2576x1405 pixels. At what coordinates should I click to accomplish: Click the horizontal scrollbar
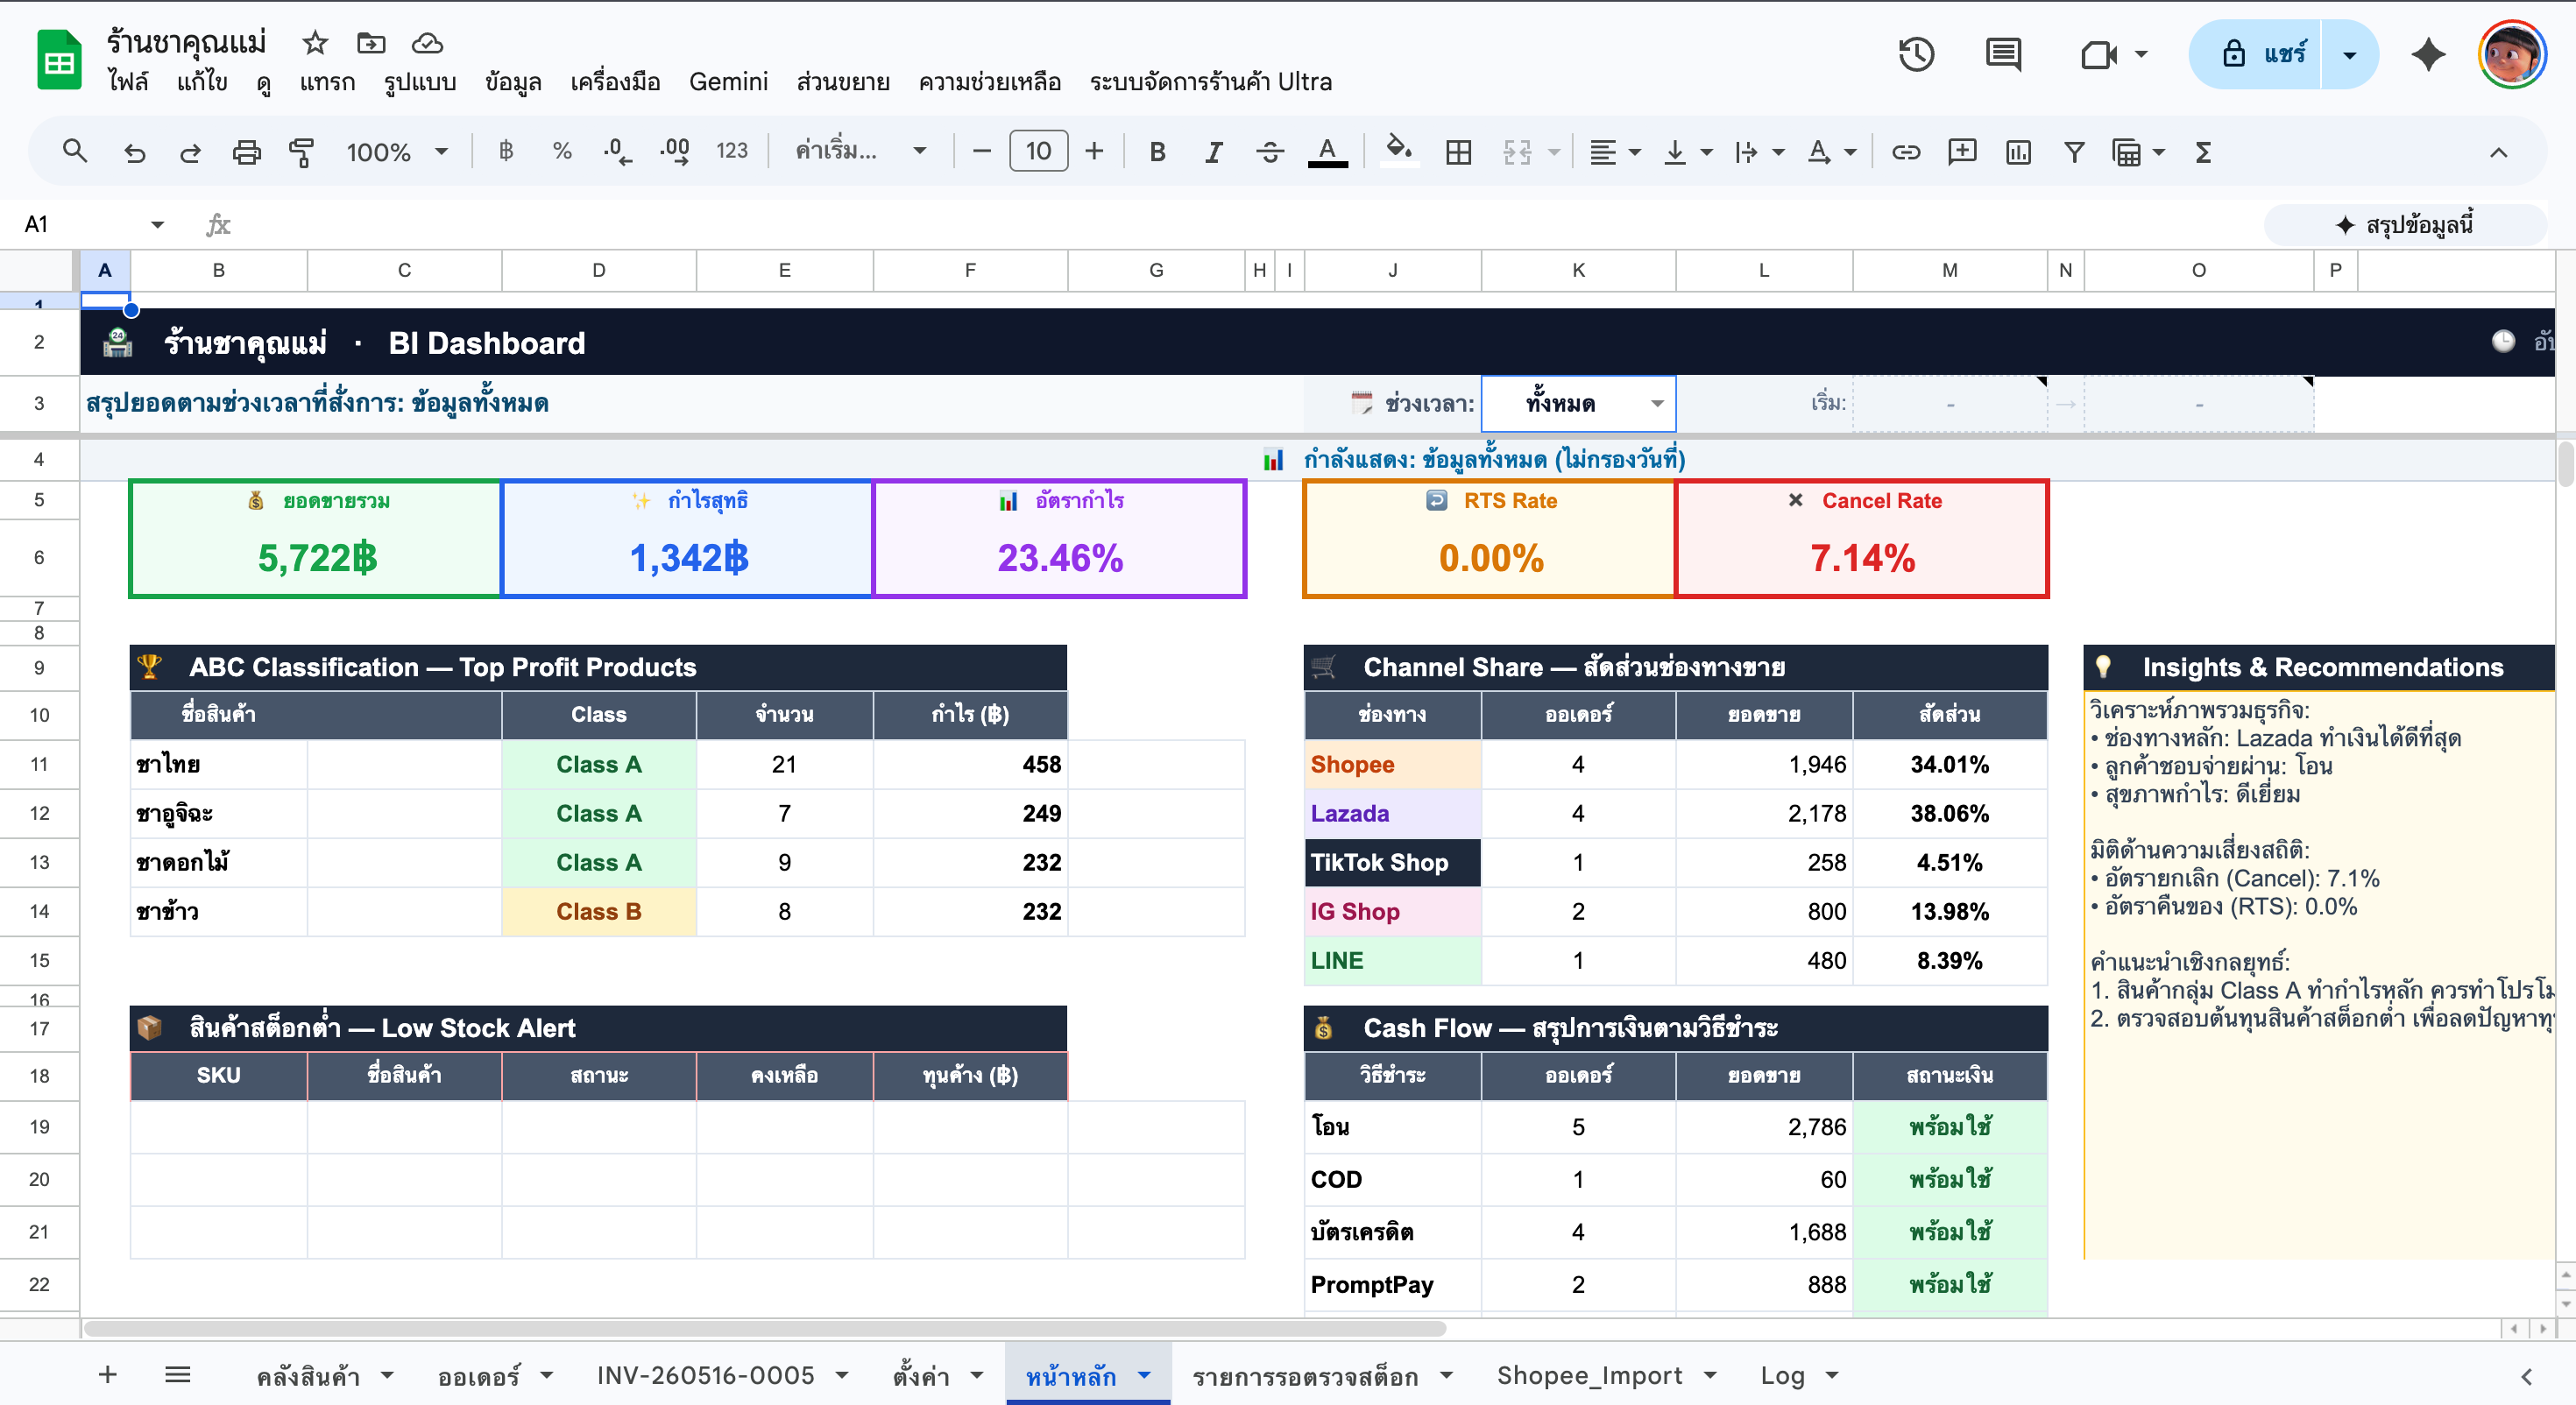[766, 1328]
